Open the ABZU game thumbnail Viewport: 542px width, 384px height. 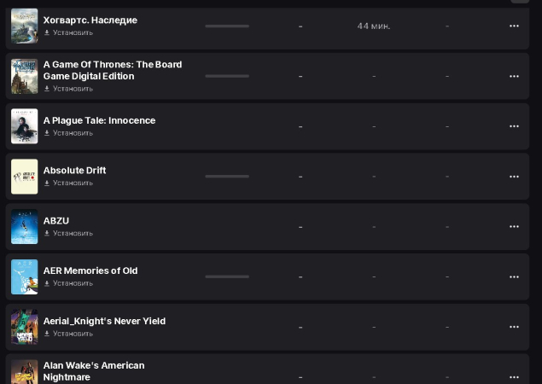[x=24, y=227]
